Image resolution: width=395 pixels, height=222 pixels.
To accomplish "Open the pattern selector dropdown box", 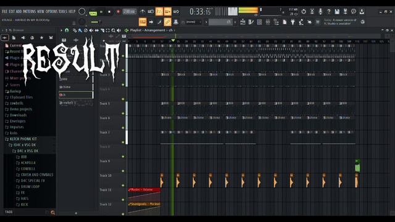I will 220,22.
